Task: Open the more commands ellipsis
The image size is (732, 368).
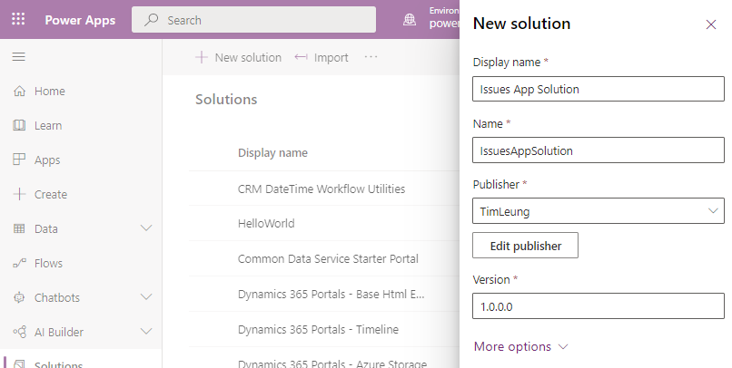Action: (x=371, y=57)
